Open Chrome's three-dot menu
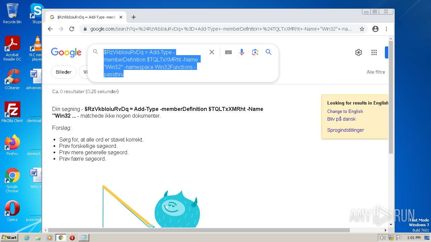The height and width of the screenshot is (242, 431). click(x=387, y=29)
